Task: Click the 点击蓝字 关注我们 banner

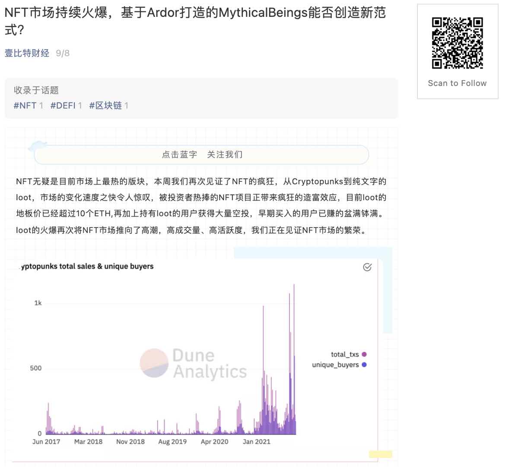Action: coord(202,155)
